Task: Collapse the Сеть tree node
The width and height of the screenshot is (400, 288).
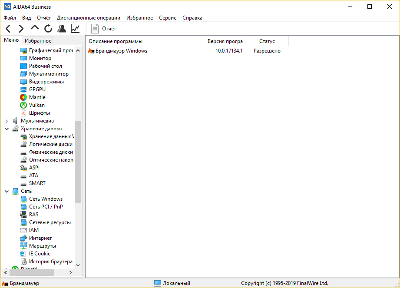Action: tap(7, 191)
